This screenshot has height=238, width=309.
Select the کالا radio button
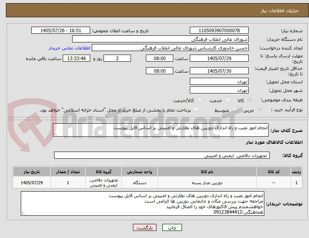(x=250, y=100)
